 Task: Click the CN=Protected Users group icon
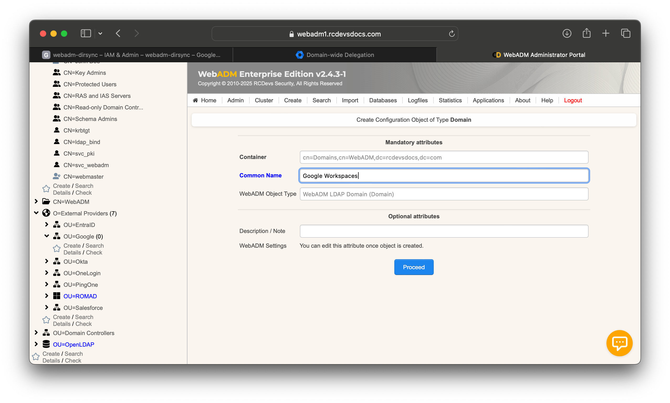click(x=56, y=84)
